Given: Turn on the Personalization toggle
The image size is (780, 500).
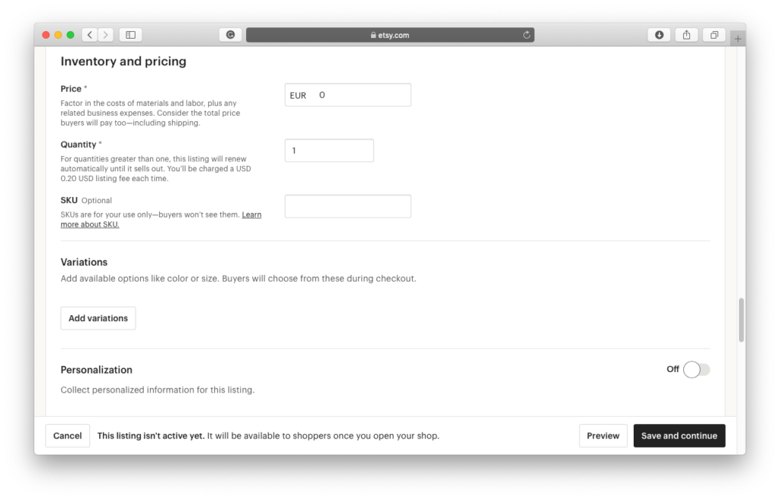Looking at the screenshot, I should point(695,370).
